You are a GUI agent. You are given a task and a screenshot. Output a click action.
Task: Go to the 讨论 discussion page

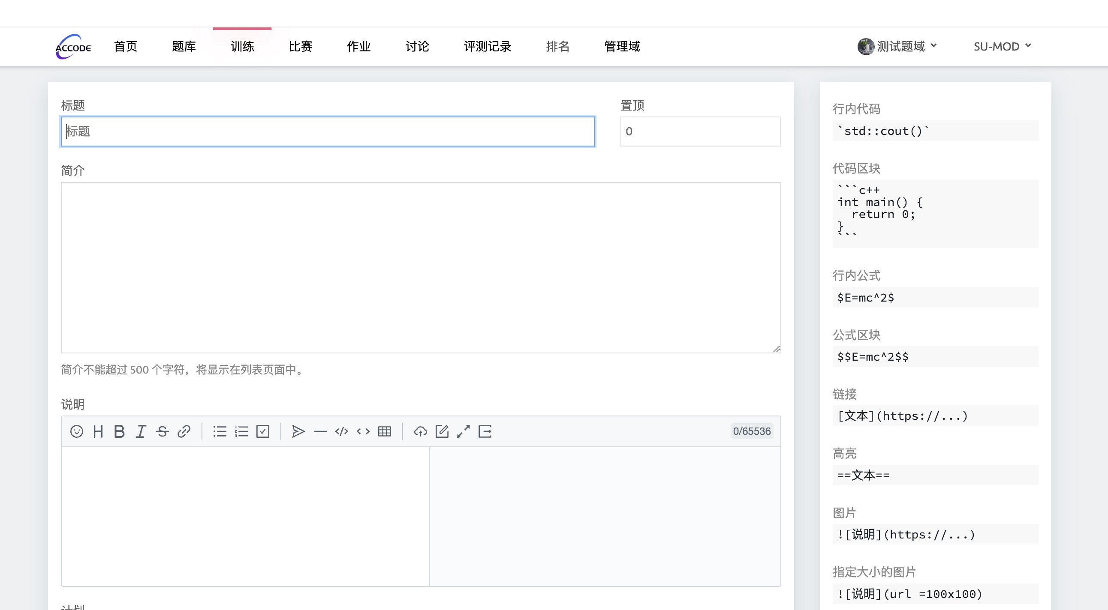point(417,46)
